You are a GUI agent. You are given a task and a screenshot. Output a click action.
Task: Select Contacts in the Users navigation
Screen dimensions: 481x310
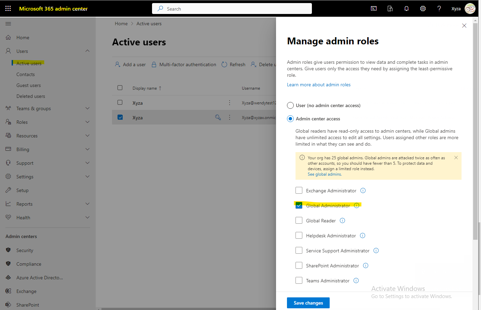(x=26, y=74)
